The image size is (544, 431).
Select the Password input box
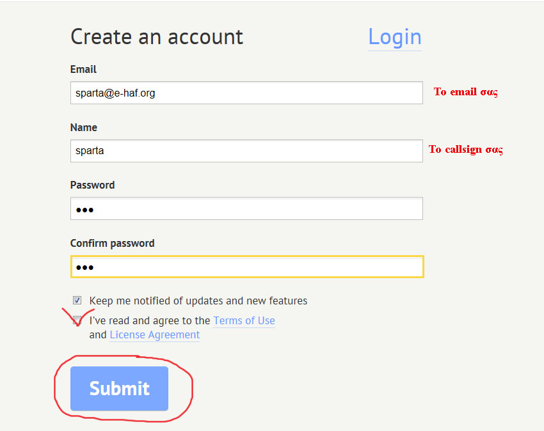click(246, 208)
